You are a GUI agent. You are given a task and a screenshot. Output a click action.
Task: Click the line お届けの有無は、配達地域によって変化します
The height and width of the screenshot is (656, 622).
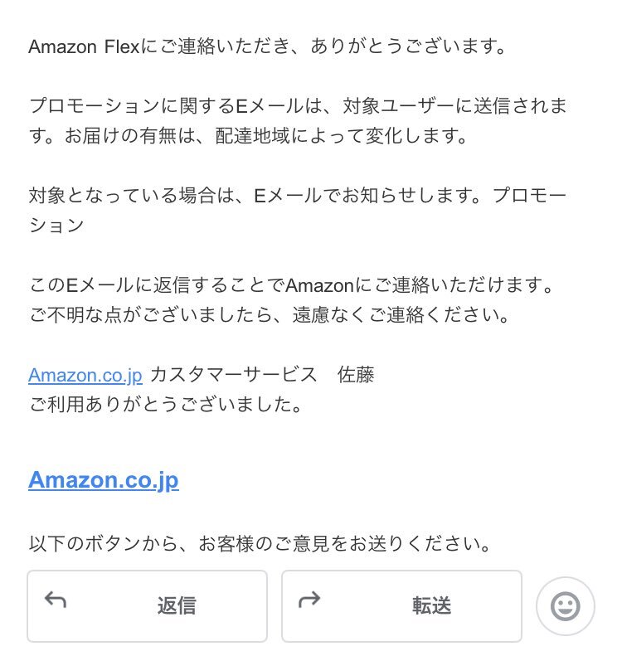pyautogui.click(x=265, y=135)
